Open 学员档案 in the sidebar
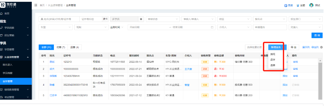The height and width of the screenshot is (106, 324). (x=16, y=73)
